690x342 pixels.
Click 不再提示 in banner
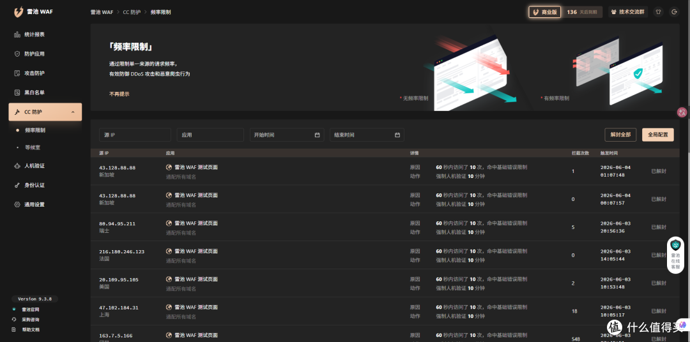(x=119, y=94)
